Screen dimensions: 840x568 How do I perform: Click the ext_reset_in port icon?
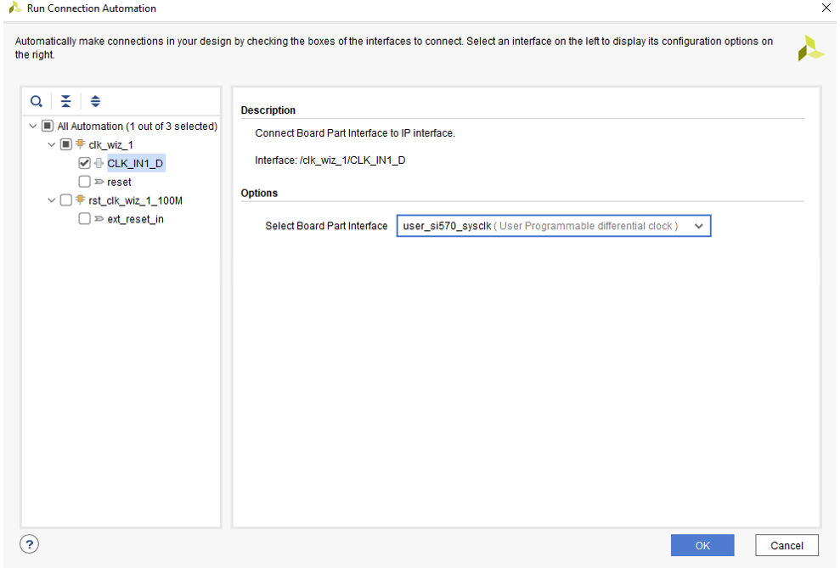click(x=99, y=219)
